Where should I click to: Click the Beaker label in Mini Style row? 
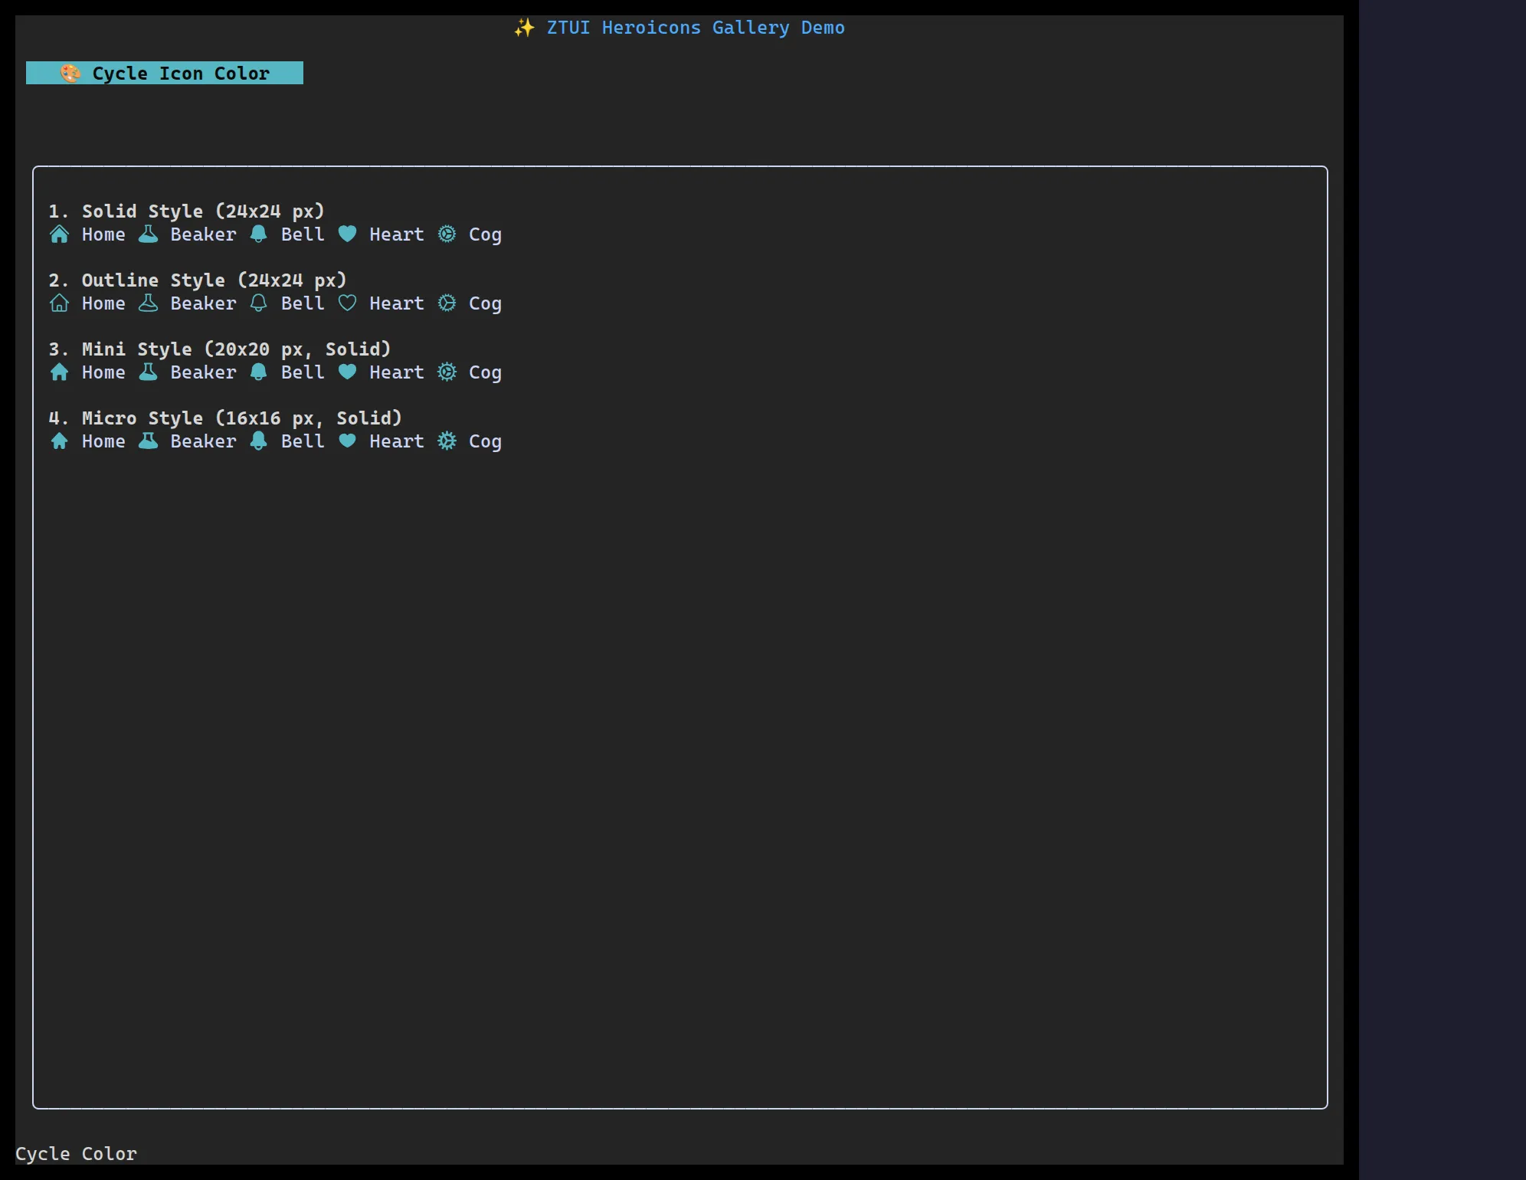[x=203, y=372]
